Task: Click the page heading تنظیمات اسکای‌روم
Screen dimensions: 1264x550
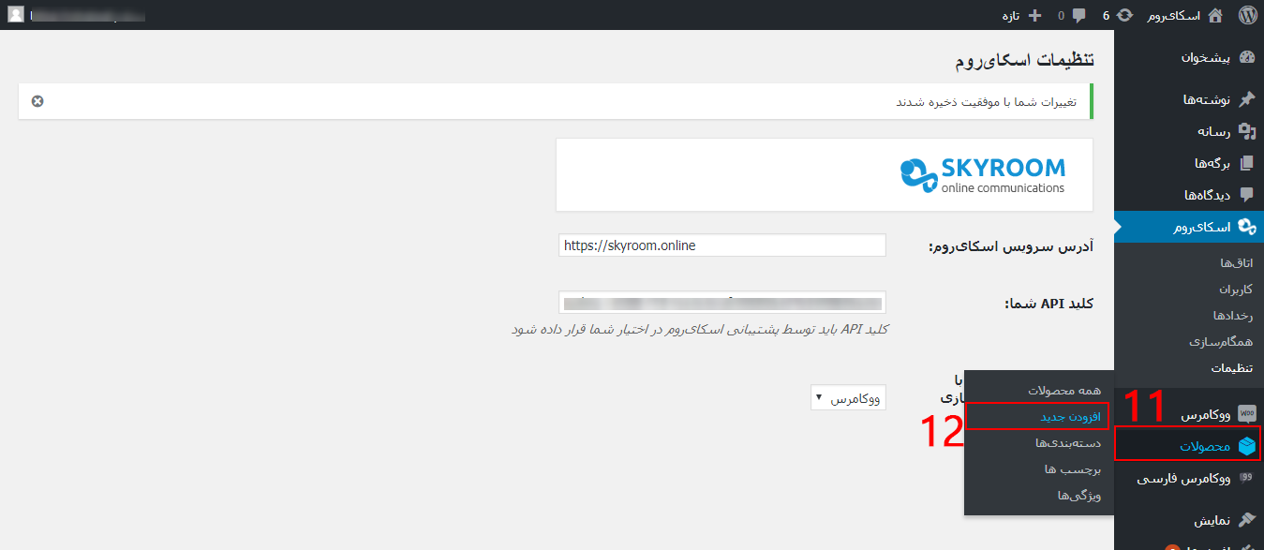Action: pos(1024,60)
